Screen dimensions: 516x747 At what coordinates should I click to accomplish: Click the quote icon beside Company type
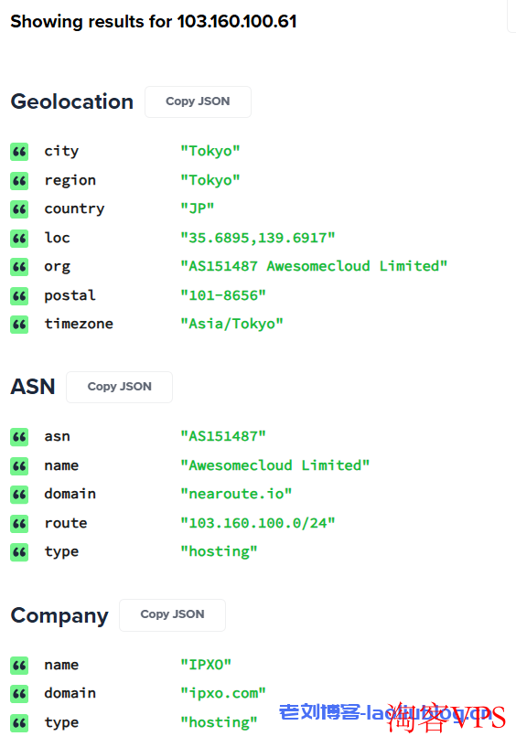tap(19, 722)
